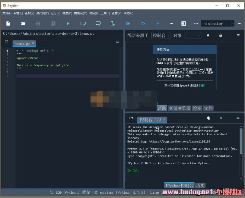Go to help home page icon
This screenshot has height=198, width=245.
coord(208,36)
